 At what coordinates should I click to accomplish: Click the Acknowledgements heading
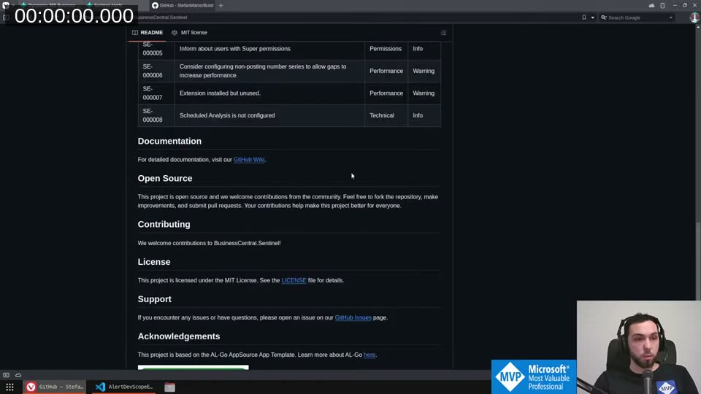tap(179, 336)
